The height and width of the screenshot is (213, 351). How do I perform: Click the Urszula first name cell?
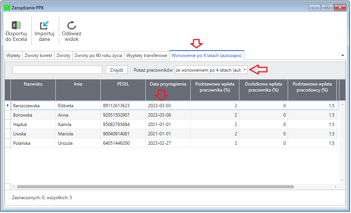pos(78,143)
